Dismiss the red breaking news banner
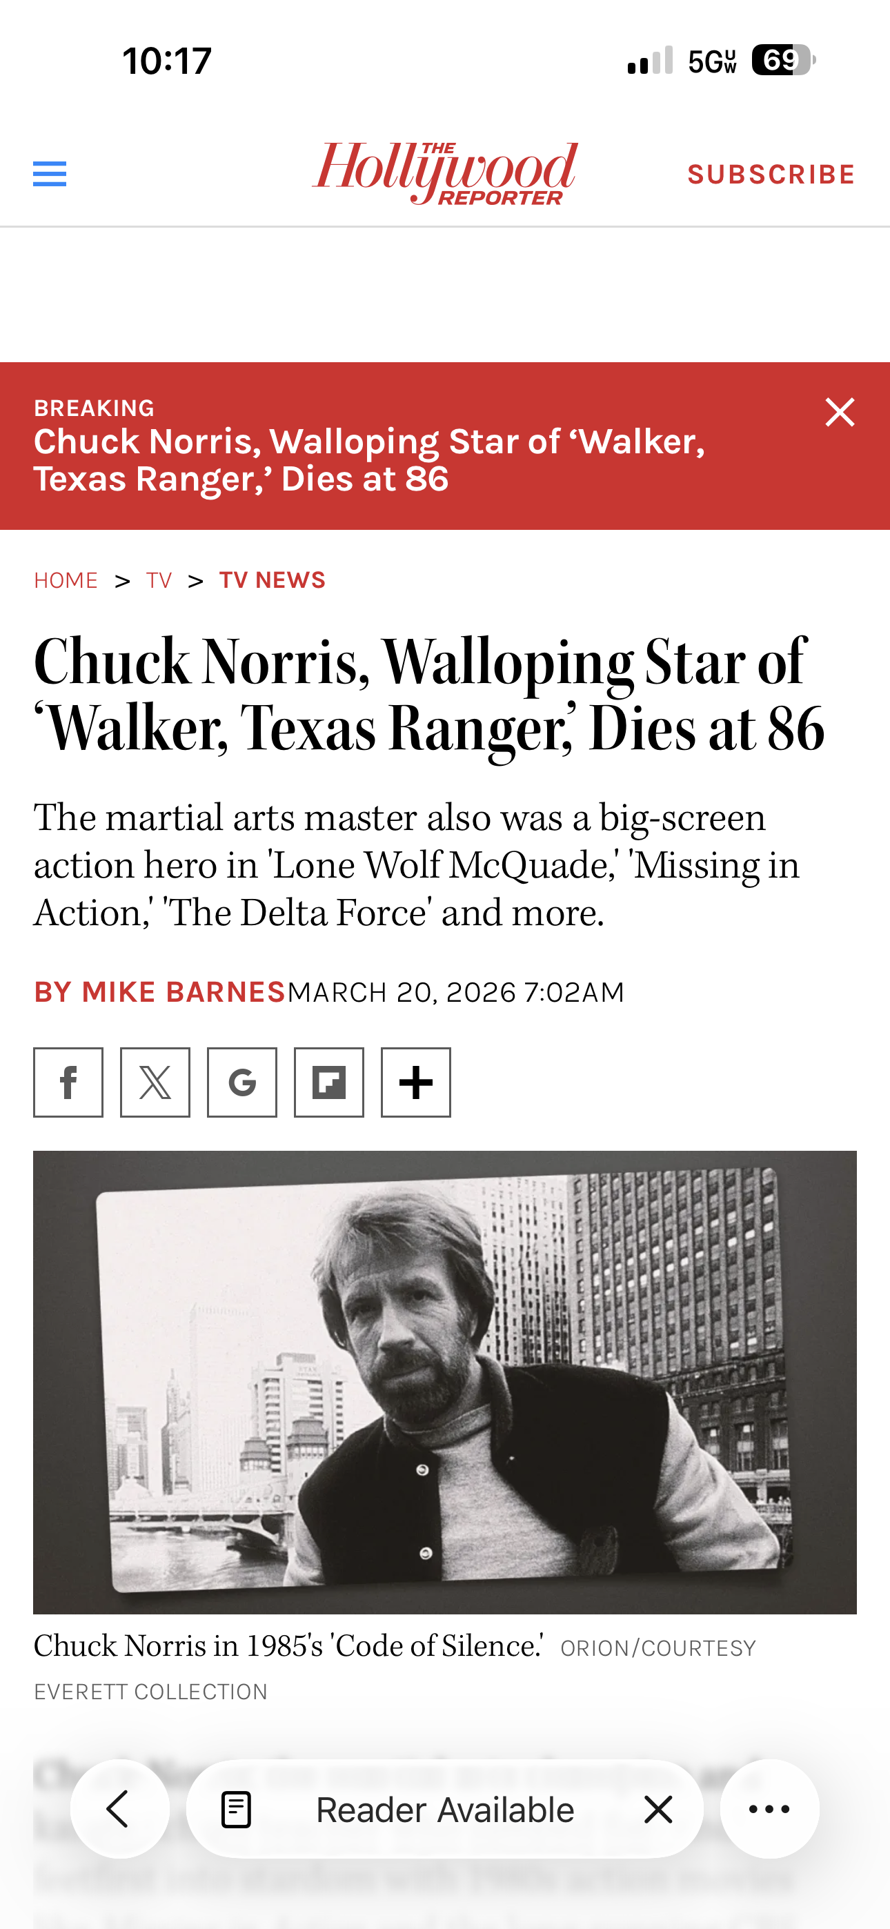This screenshot has height=1929, width=890. coord(840,412)
